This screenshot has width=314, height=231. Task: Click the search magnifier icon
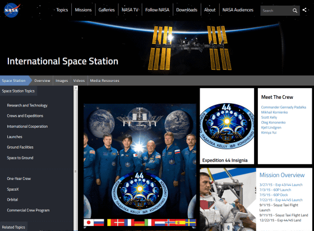click(x=295, y=11)
